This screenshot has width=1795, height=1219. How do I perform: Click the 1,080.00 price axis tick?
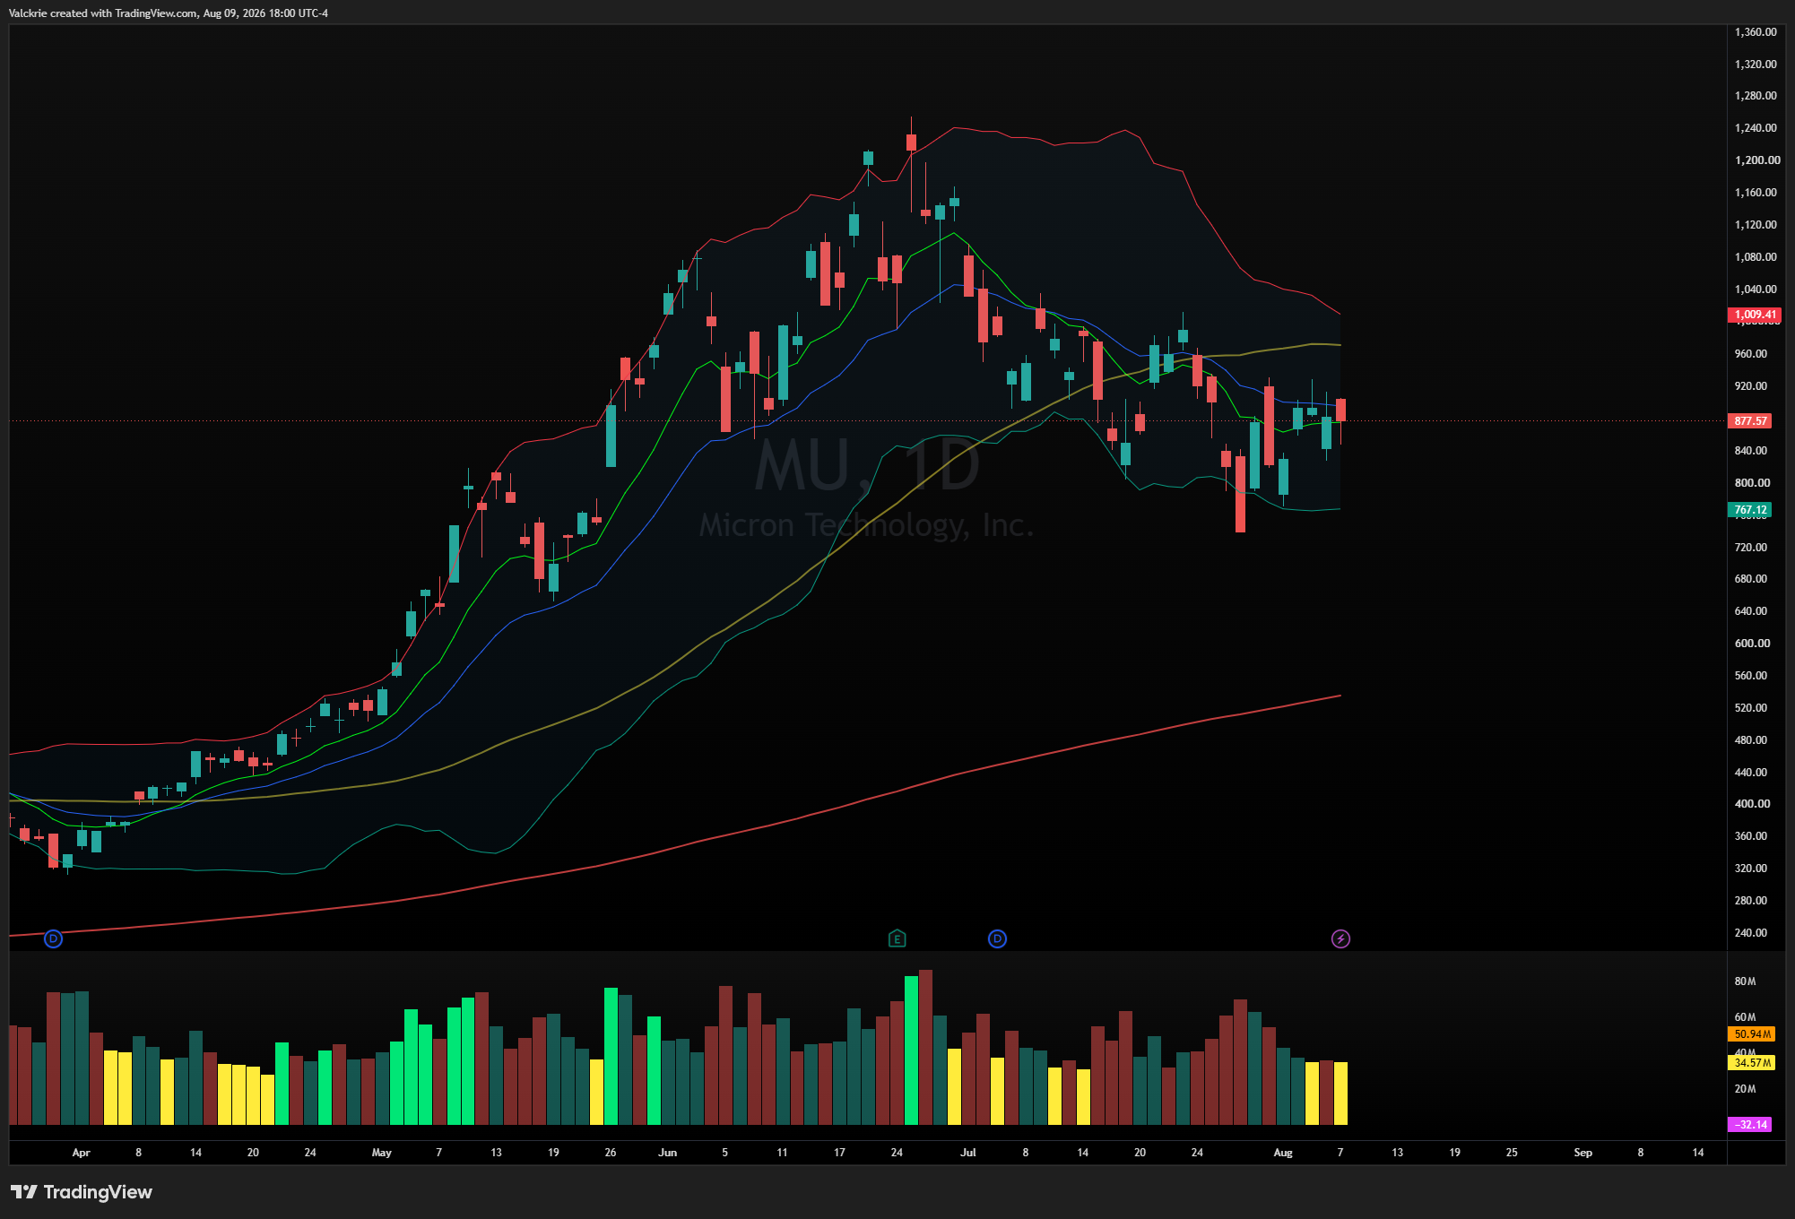pyautogui.click(x=1756, y=257)
